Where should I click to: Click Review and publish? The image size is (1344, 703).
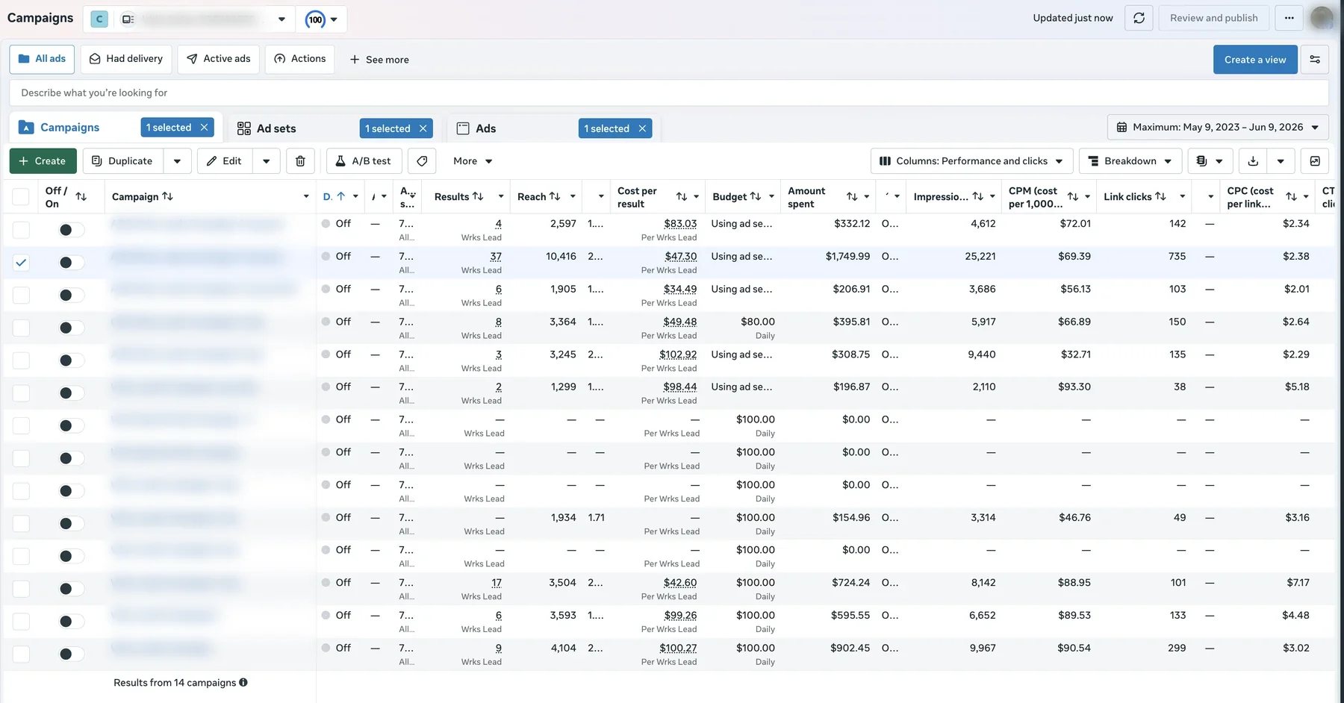tap(1214, 18)
